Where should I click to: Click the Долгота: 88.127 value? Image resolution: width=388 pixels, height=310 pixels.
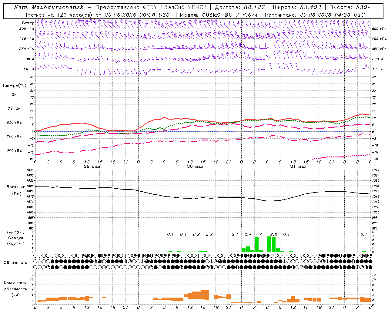pyautogui.click(x=240, y=7)
